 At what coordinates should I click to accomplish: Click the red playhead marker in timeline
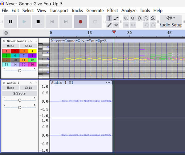114,32
